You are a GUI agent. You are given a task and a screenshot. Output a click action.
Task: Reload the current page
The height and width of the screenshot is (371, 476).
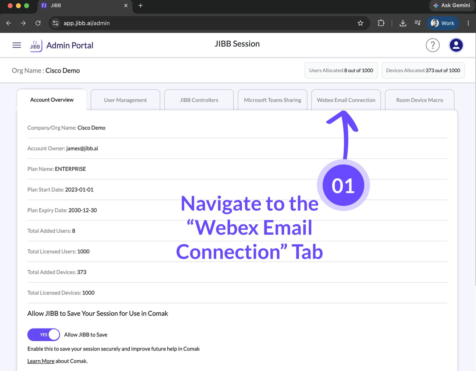coord(38,23)
